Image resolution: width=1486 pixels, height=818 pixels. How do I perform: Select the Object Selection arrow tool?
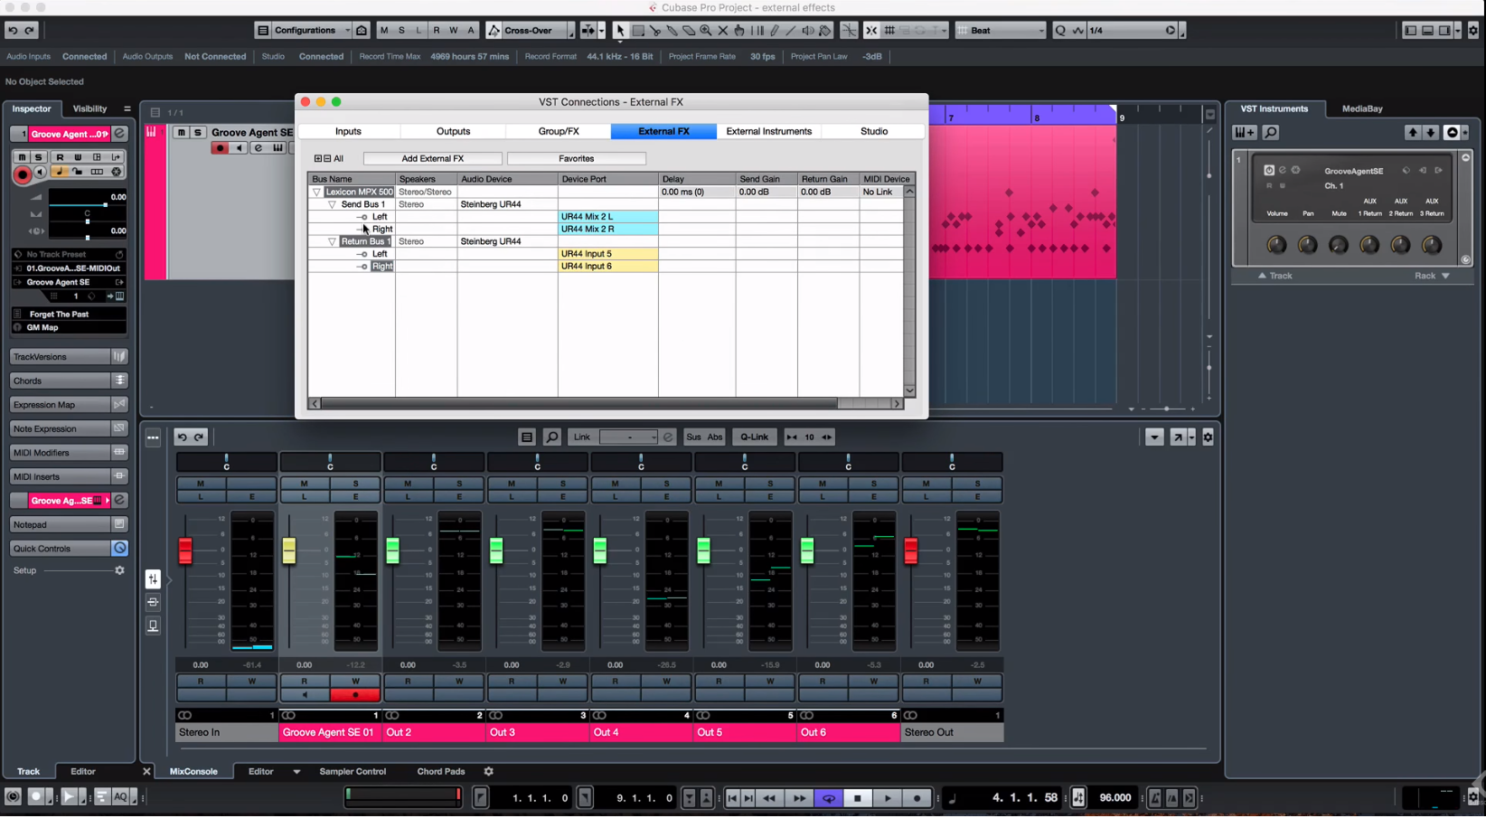[620, 31]
